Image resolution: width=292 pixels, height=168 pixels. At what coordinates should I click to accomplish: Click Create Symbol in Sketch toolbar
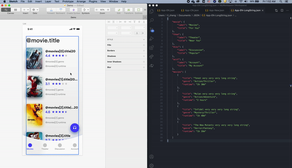click(73, 10)
